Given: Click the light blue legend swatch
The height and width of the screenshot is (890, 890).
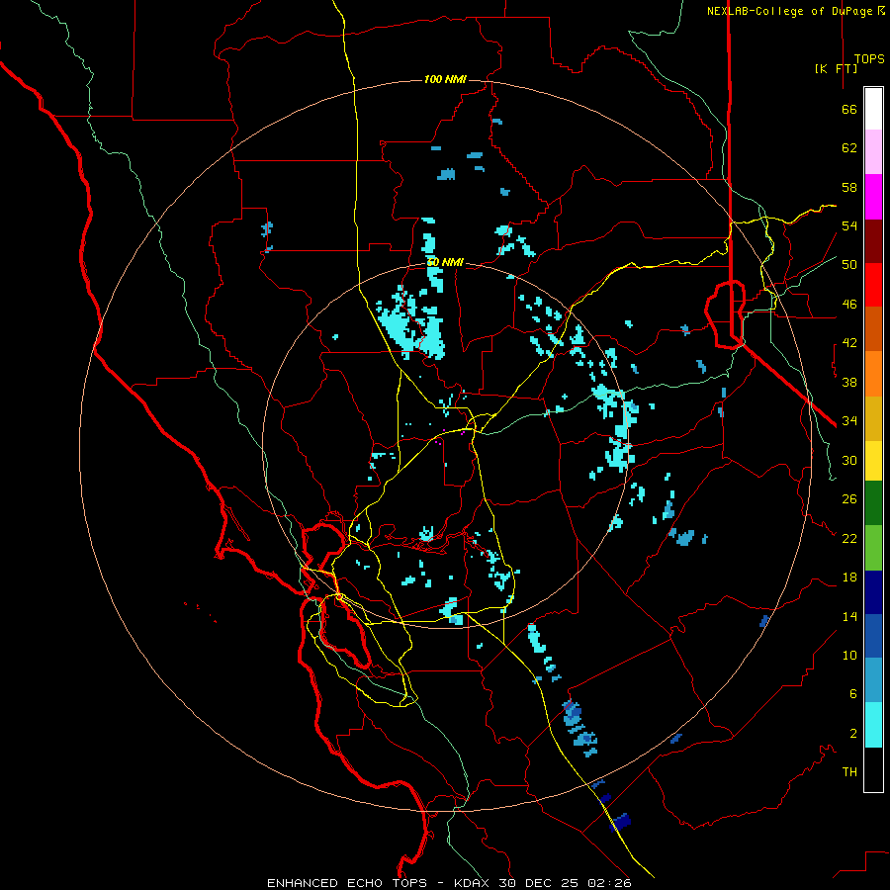Looking at the screenshot, I should 873,680.
